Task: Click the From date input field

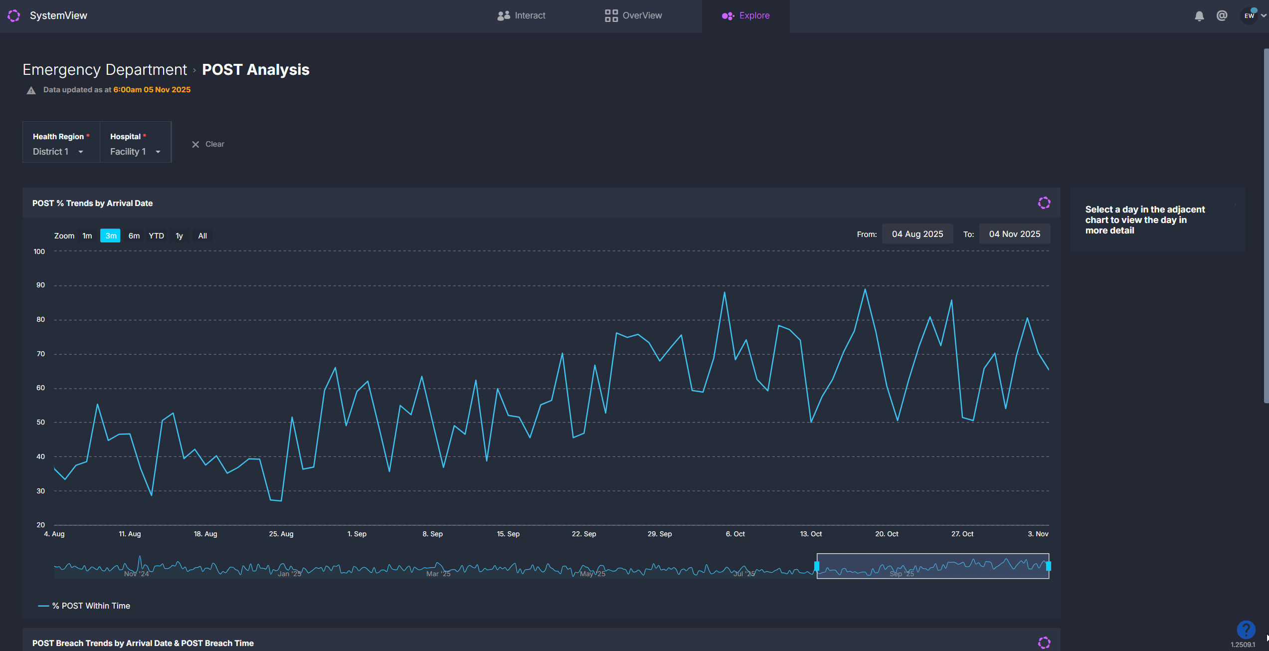Action: click(x=917, y=234)
